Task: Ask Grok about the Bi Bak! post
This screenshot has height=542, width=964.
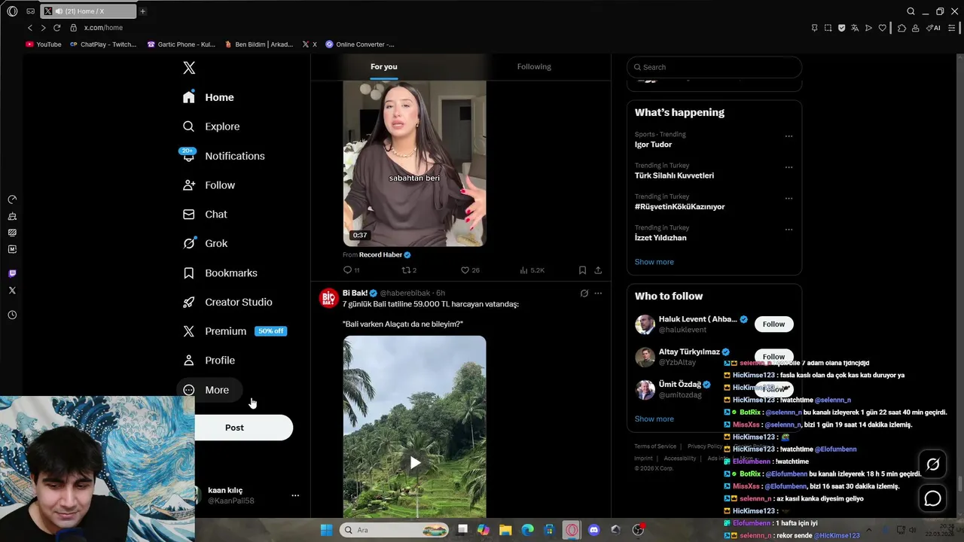Action: (584, 294)
